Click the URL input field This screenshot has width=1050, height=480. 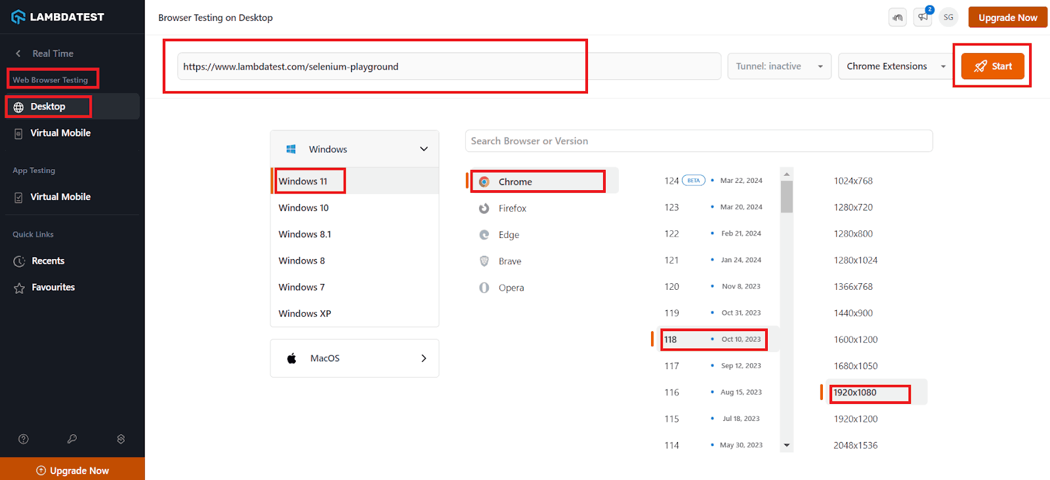449,66
